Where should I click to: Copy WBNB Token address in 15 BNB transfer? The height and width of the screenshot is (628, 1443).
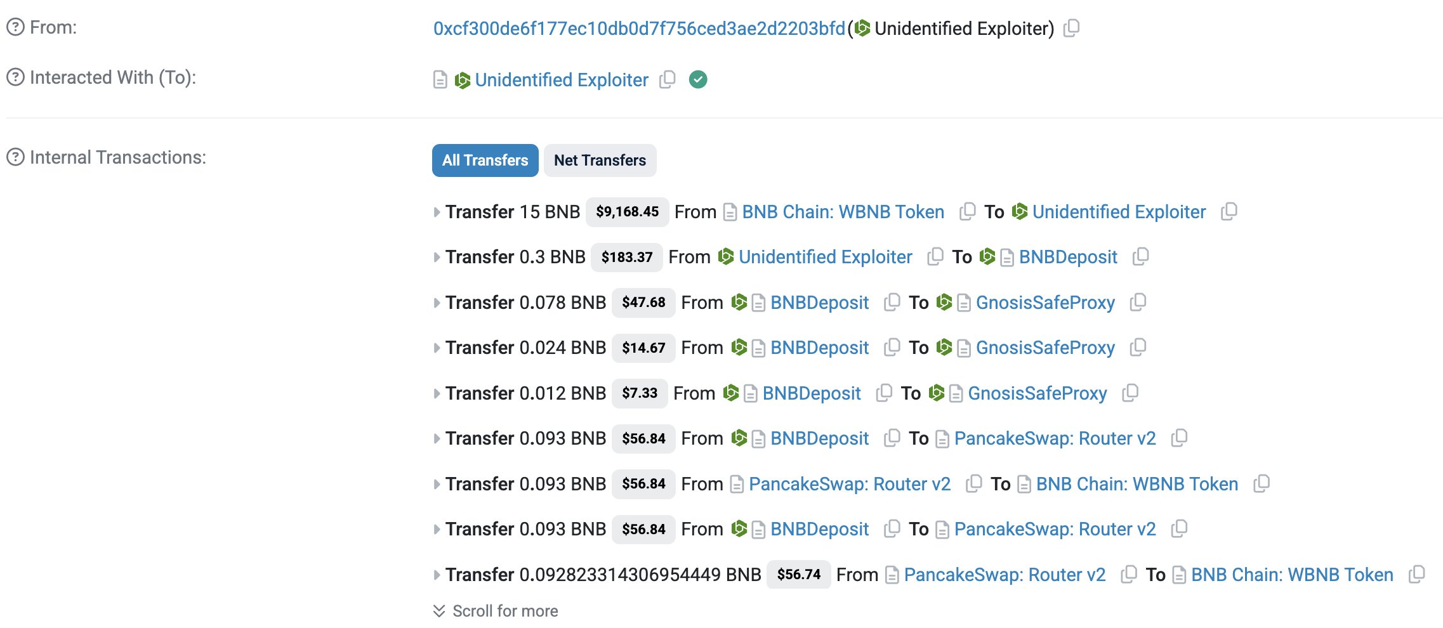(x=967, y=211)
